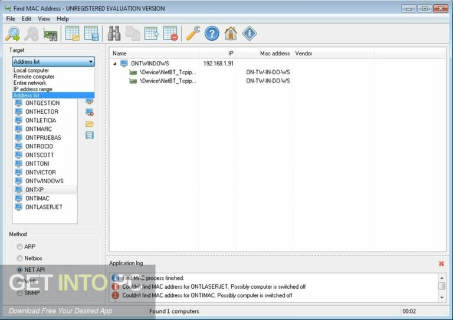
Task: Save the results table with disk icon
Action: pos(91,34)
